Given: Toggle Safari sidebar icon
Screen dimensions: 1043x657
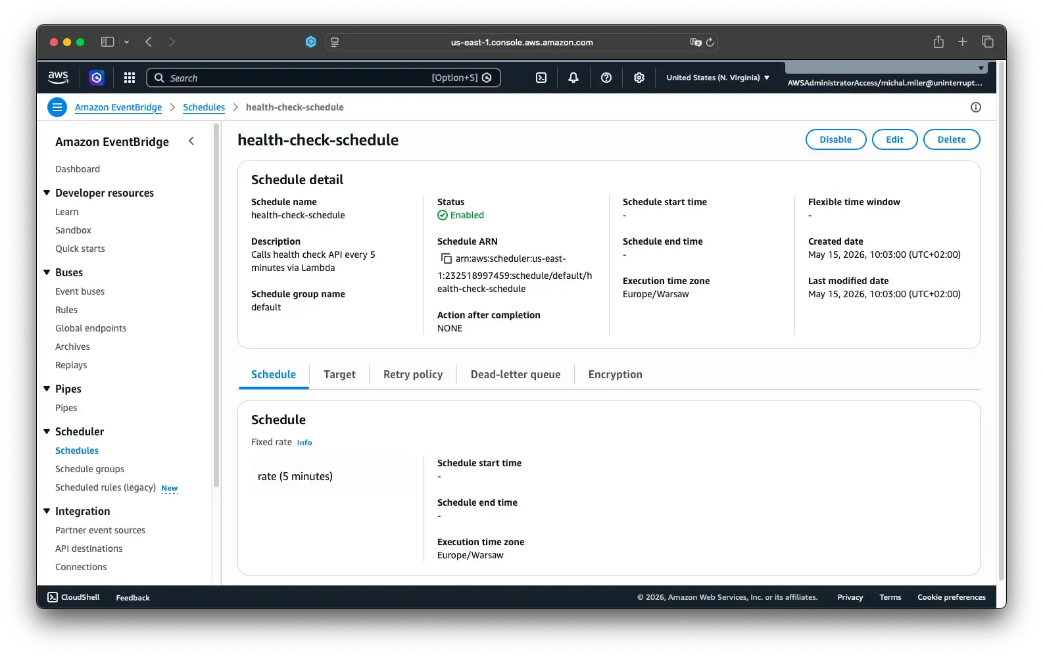Looking at the screenshot, I should [108, 42].
